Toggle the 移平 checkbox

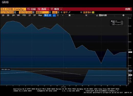[x=61, y=12]
